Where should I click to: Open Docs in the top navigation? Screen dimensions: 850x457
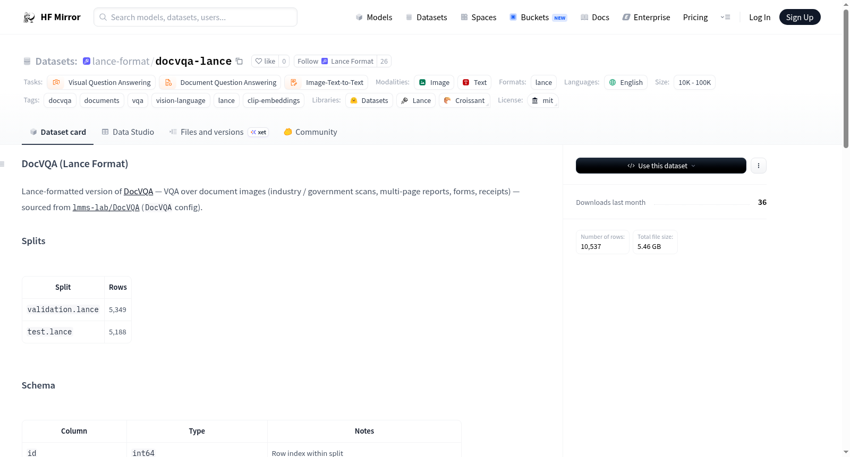(x=595, y=18)
